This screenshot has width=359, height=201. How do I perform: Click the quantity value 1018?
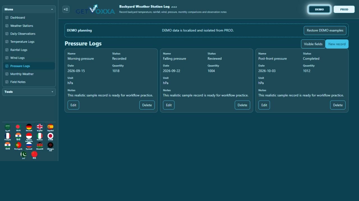(116, 71)
